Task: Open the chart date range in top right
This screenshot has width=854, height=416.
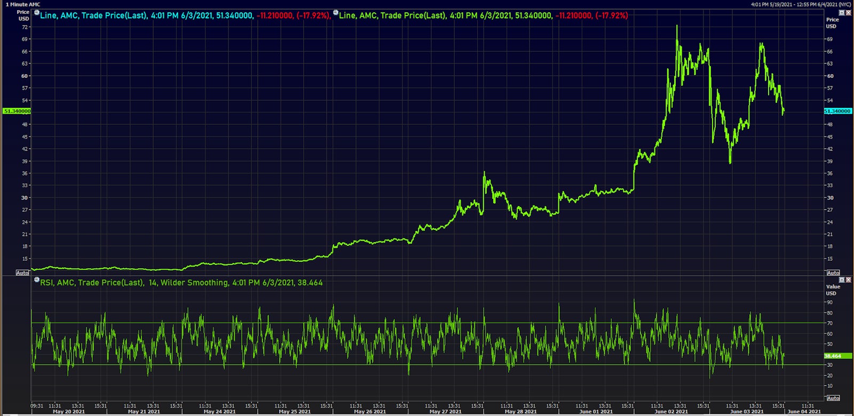Action: 801,4
